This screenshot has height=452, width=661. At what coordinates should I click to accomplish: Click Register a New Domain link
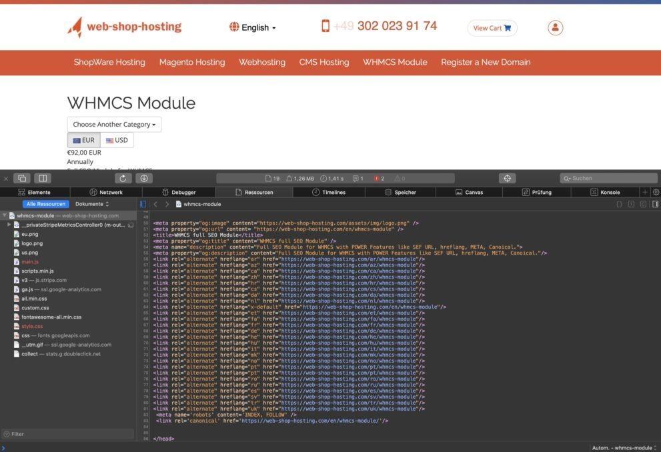coord(486,63)
